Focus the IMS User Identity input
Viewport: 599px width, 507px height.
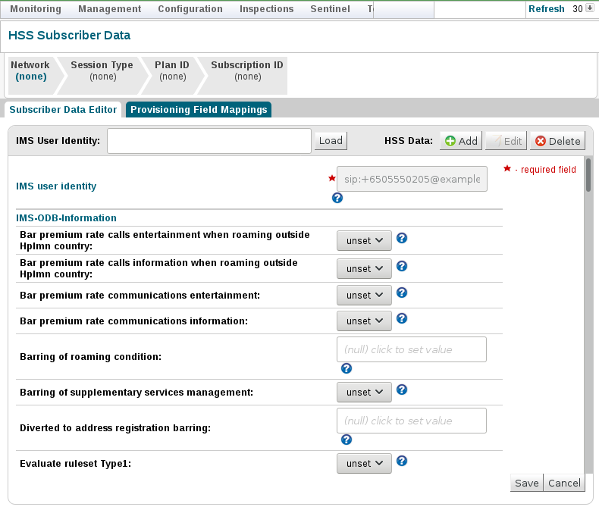coord(209,141)
